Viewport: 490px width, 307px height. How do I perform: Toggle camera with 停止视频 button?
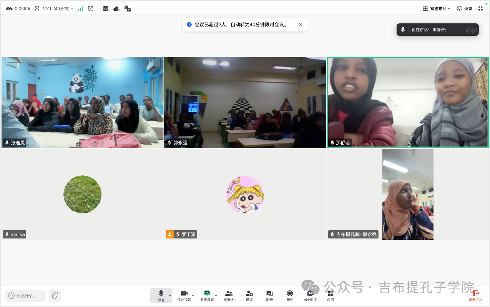click(x=184, y=295)
